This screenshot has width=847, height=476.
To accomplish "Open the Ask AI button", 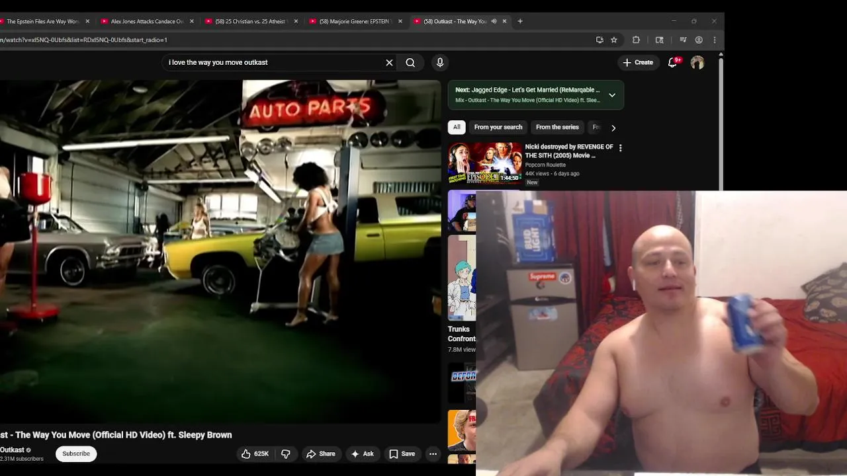I will coord(363,454).
